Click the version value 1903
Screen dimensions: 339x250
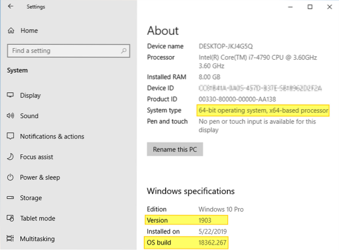tap(205, 220)
